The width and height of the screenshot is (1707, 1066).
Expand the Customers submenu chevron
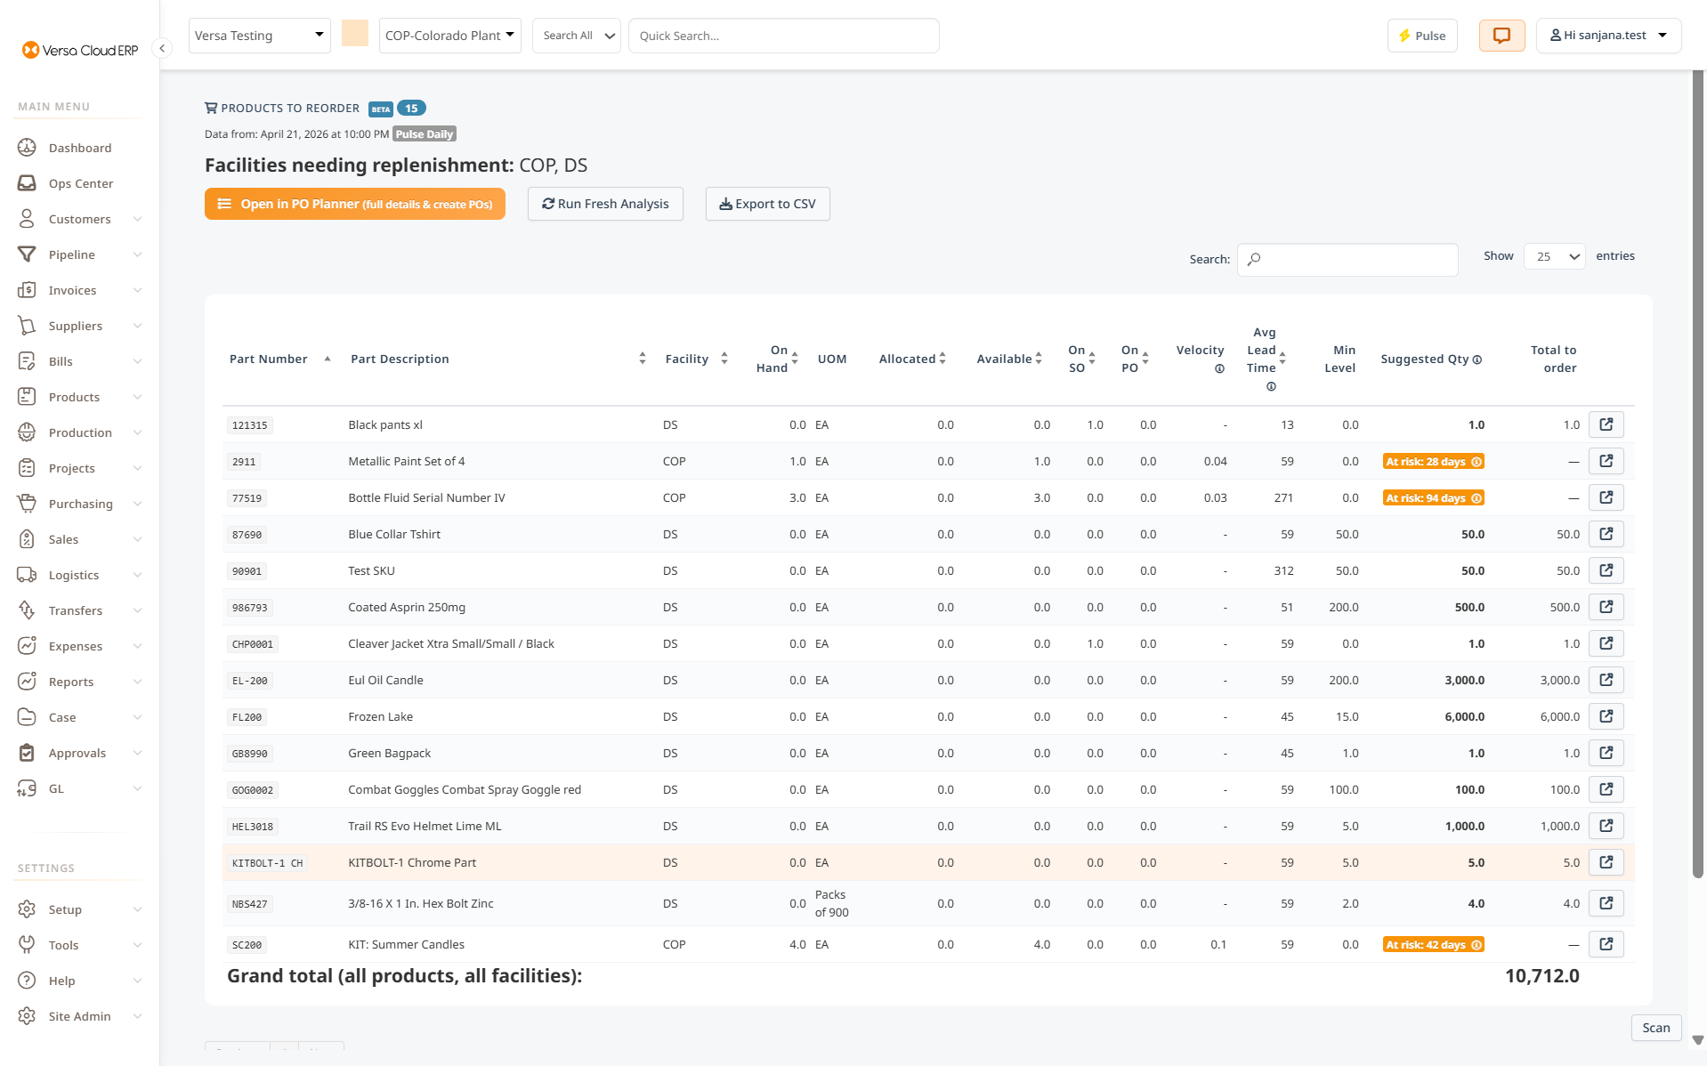coord(137,219)
